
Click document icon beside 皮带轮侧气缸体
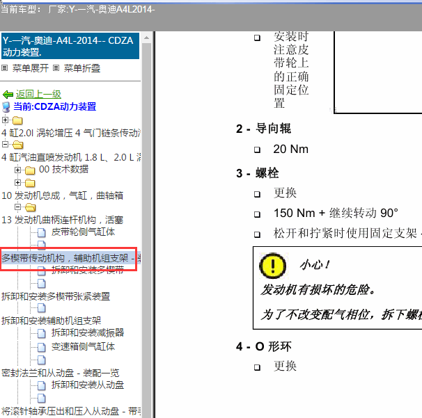(42, 232)
